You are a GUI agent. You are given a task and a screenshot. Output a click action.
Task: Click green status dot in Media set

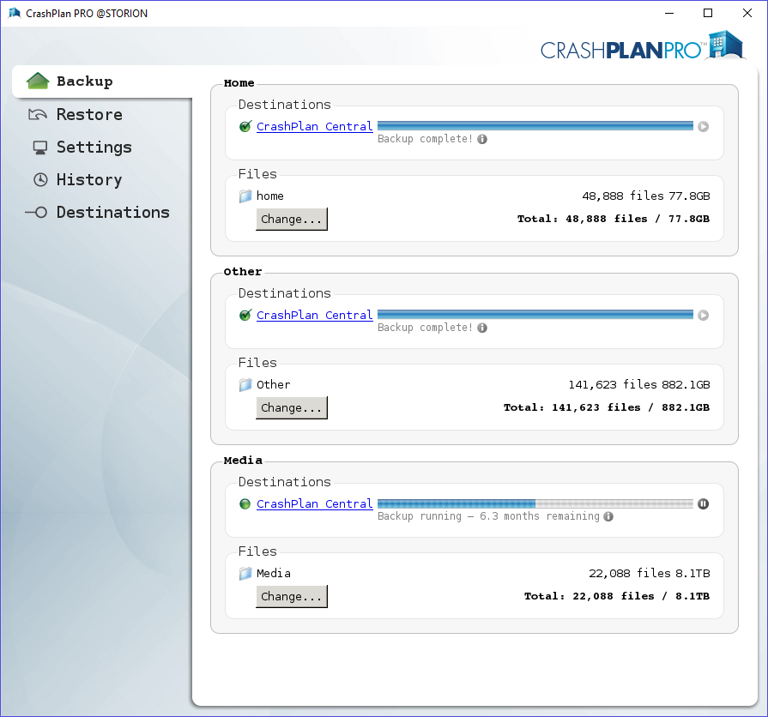point(245,503)
